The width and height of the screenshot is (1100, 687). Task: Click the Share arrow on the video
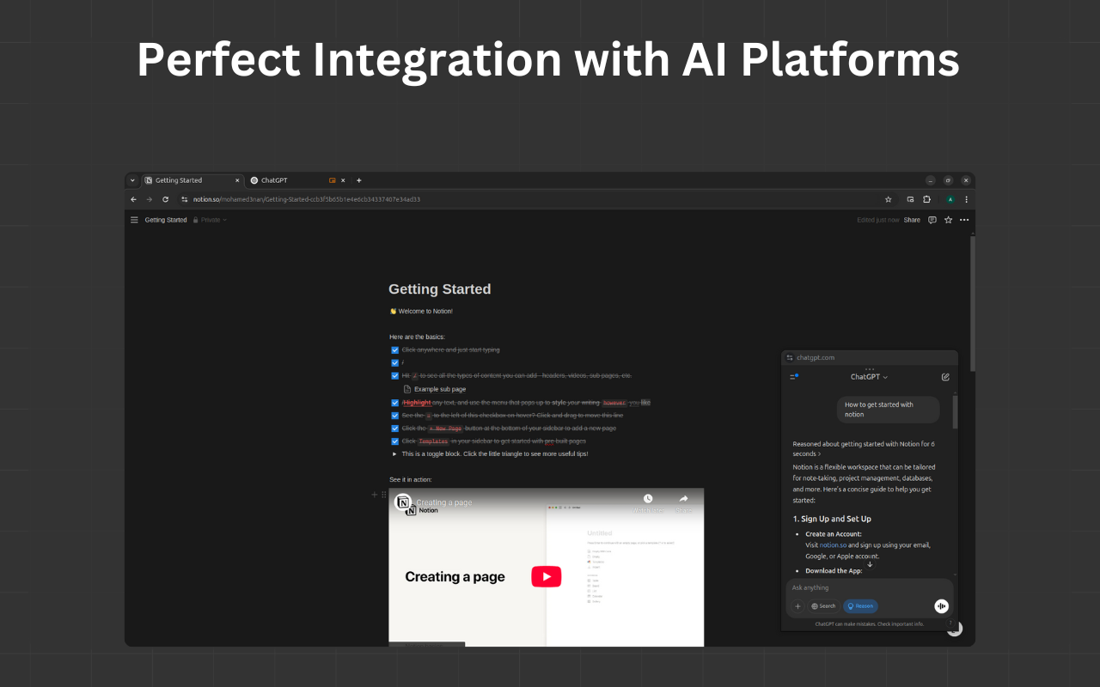click(x=683, y=499)
